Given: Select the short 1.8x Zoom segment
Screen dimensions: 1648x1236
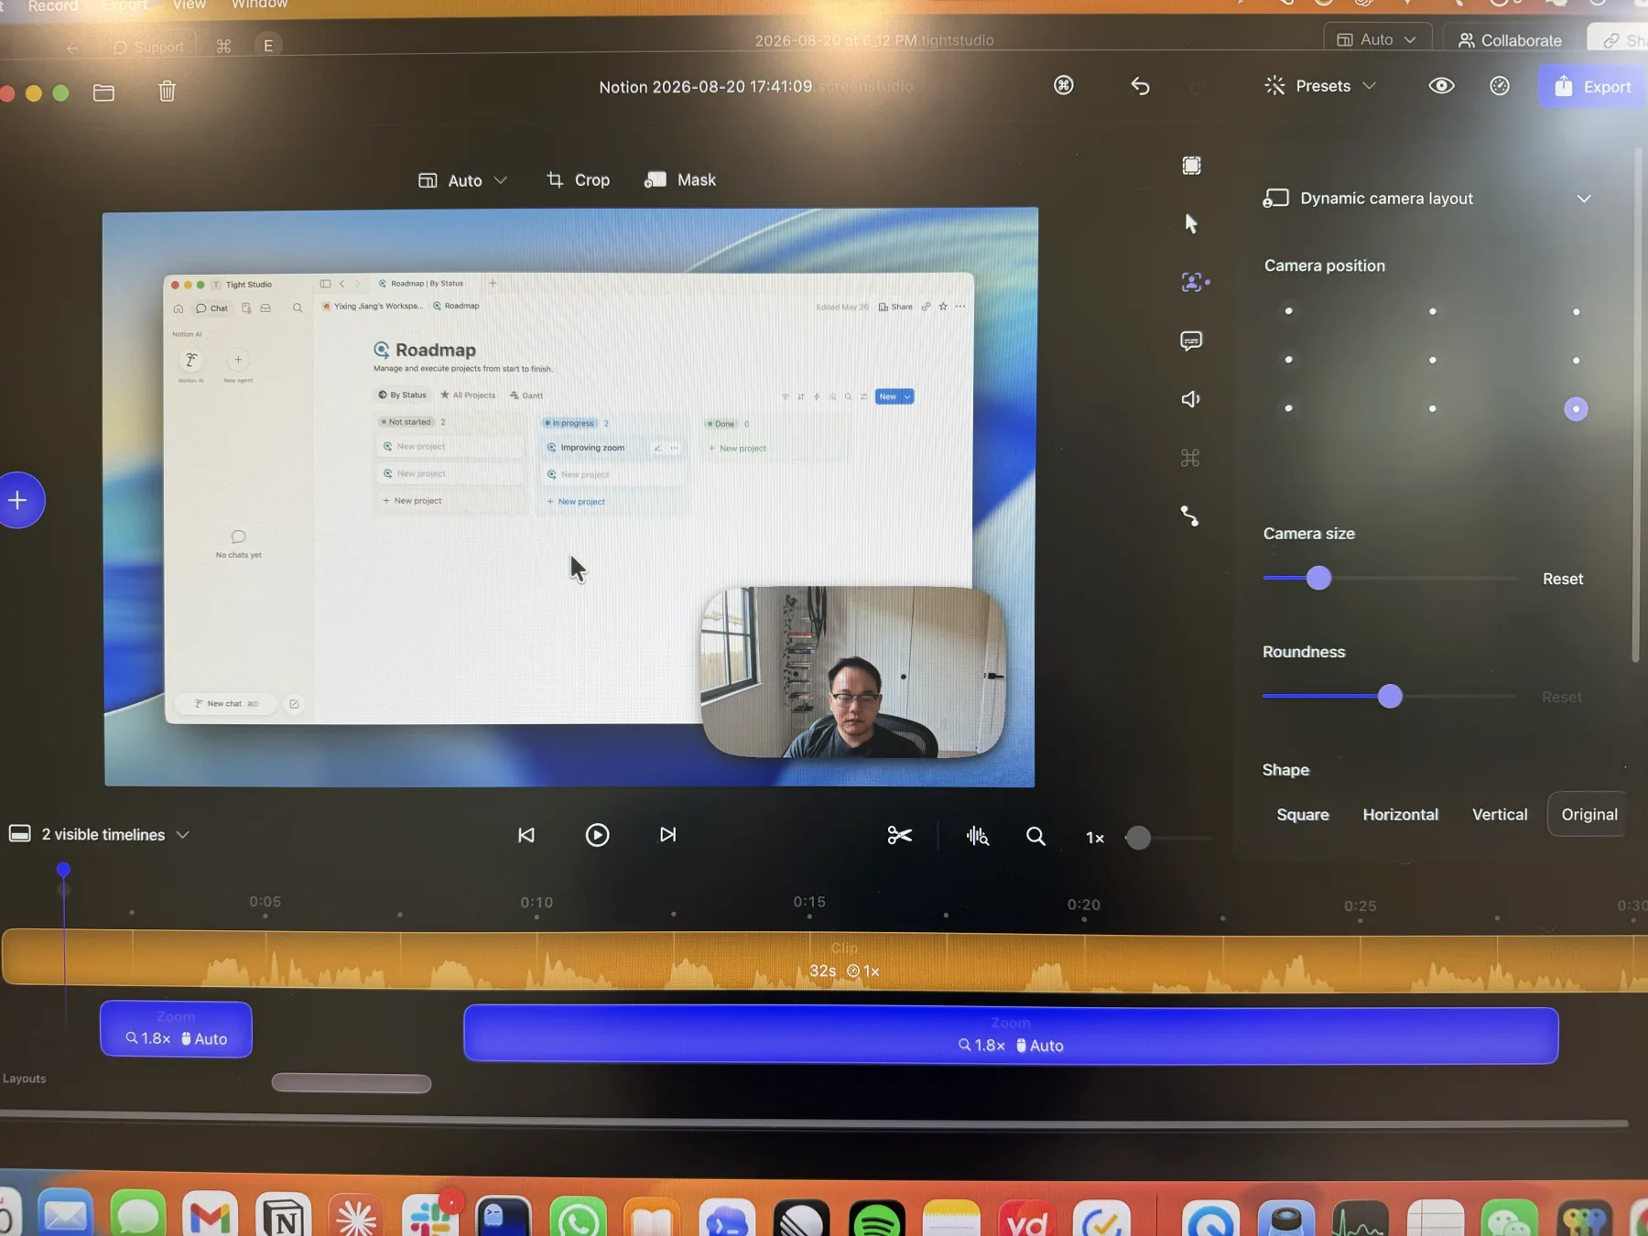Looking at the screenshot, I should point(176,1029).
